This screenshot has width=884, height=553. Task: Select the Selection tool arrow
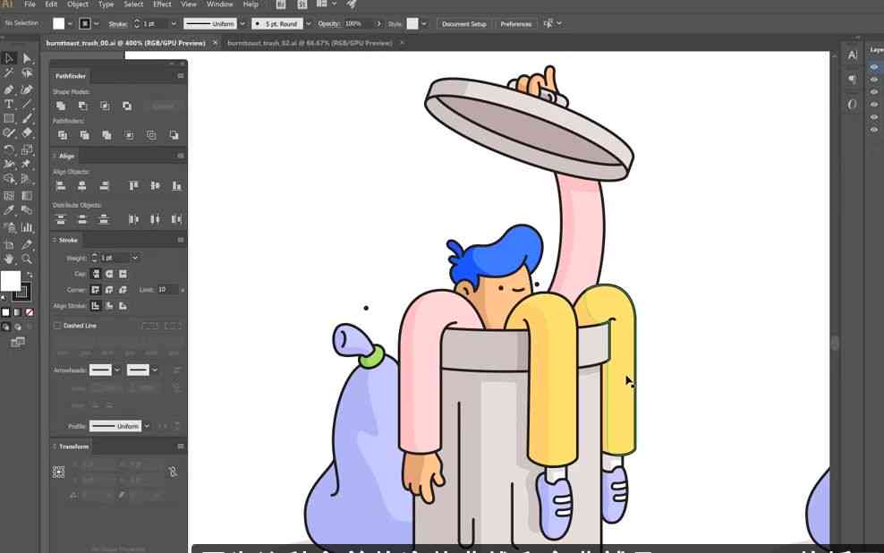(x=9, y=58)
